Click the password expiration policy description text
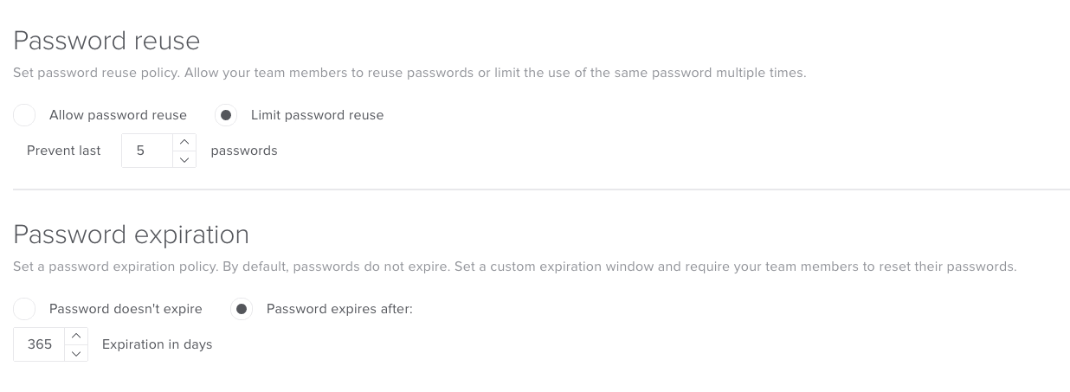The width and height of the screenshot is (1070, 392). pos(514,267)
